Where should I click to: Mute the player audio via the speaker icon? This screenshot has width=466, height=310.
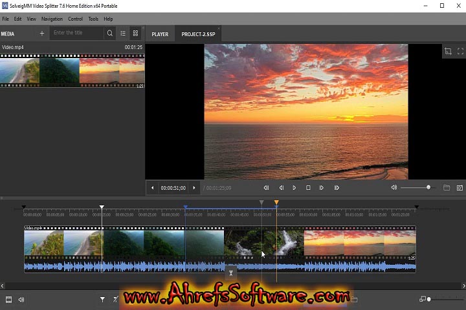(x=394, y=188)
